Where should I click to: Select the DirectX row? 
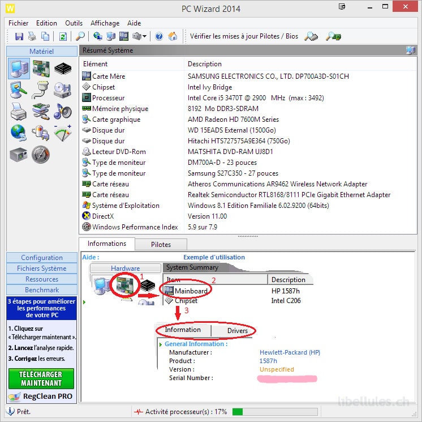point(248,216)
